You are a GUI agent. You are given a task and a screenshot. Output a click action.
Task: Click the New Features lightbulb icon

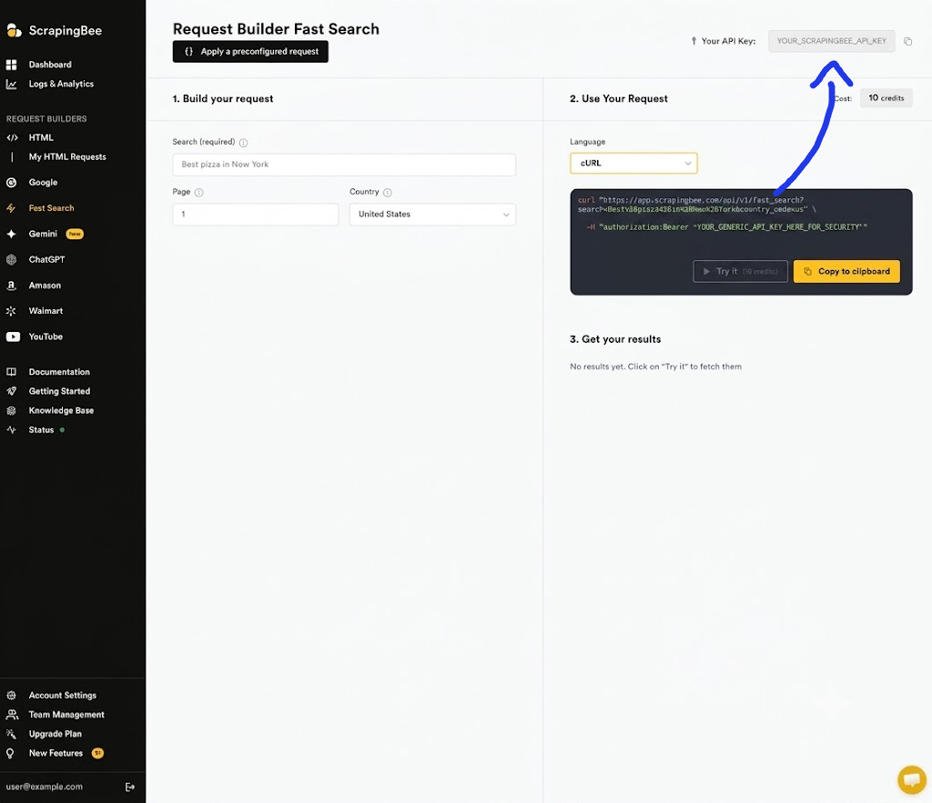(10, 753)
